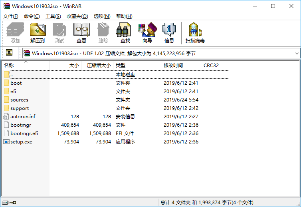Click the '2019/6/24 5:54' date of sources
The image size is (301, 207).
(x=181, y=100)
